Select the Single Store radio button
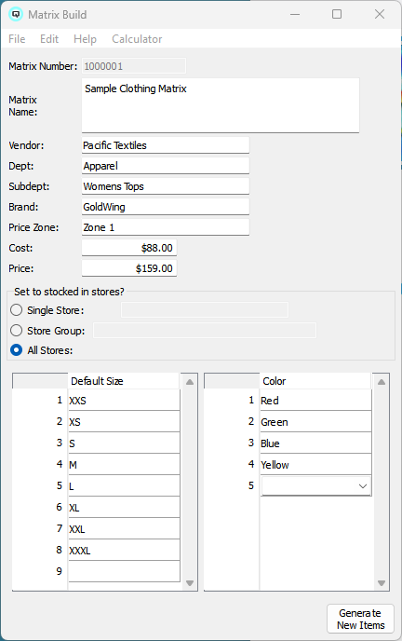This screenshot has width=402, height=641. pos(17,310)
